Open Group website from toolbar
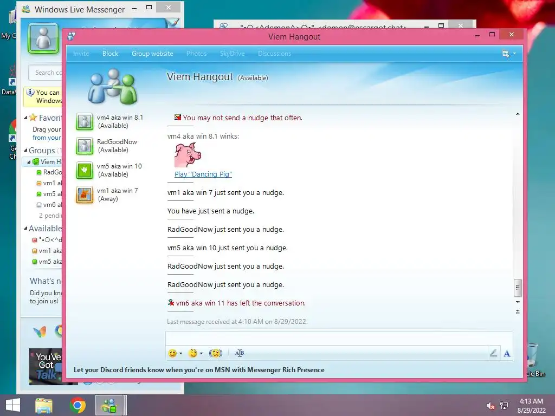This screenshot has width=555, height=416. tap(152, 54)
